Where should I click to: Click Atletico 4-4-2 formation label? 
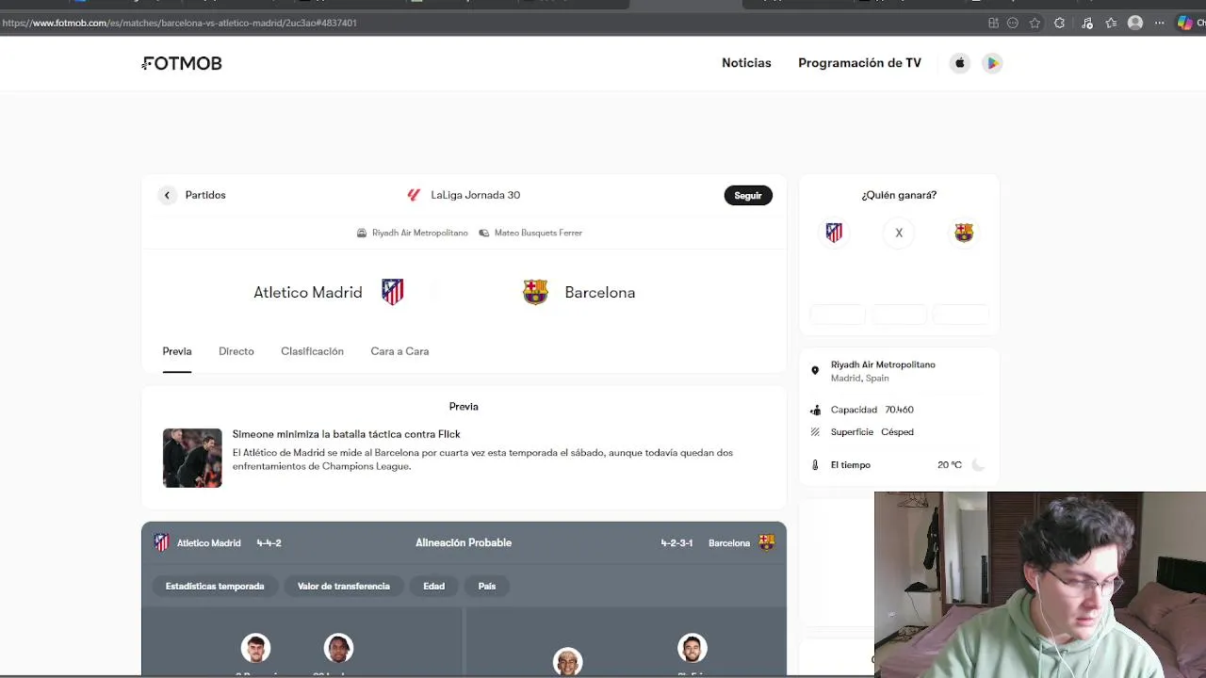tap(269, 542)
